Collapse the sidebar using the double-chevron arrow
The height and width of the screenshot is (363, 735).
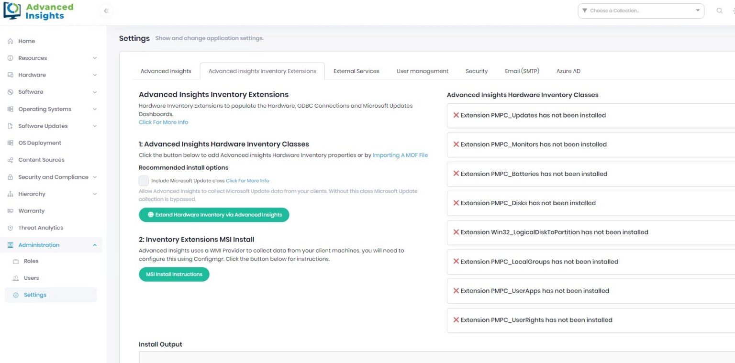pyautogui.click(x=106, y=11)
